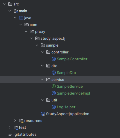Click the controller package icon
The height and width of the screenshot is (138, 120).
[x=48, y=52]
